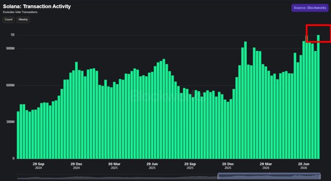331x181 pixels.
Task: Click the Source: Blockworks badge
Action: pyautogui.click(x=310, y=8)
